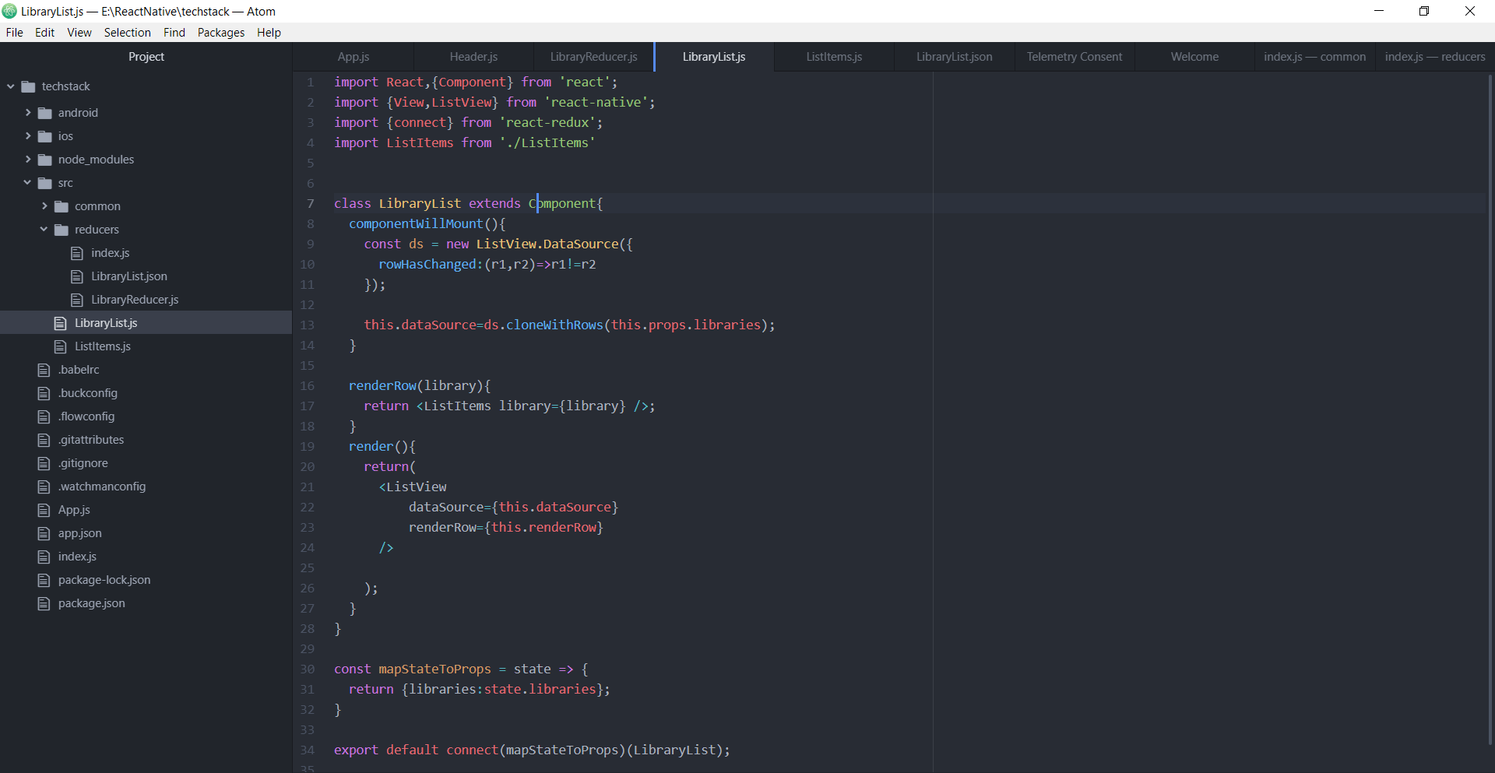
Task: Open the File menu
Action: click(x=15, y=32)
